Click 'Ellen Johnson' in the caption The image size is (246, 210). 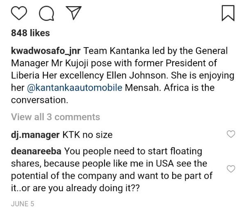[136, 75]
